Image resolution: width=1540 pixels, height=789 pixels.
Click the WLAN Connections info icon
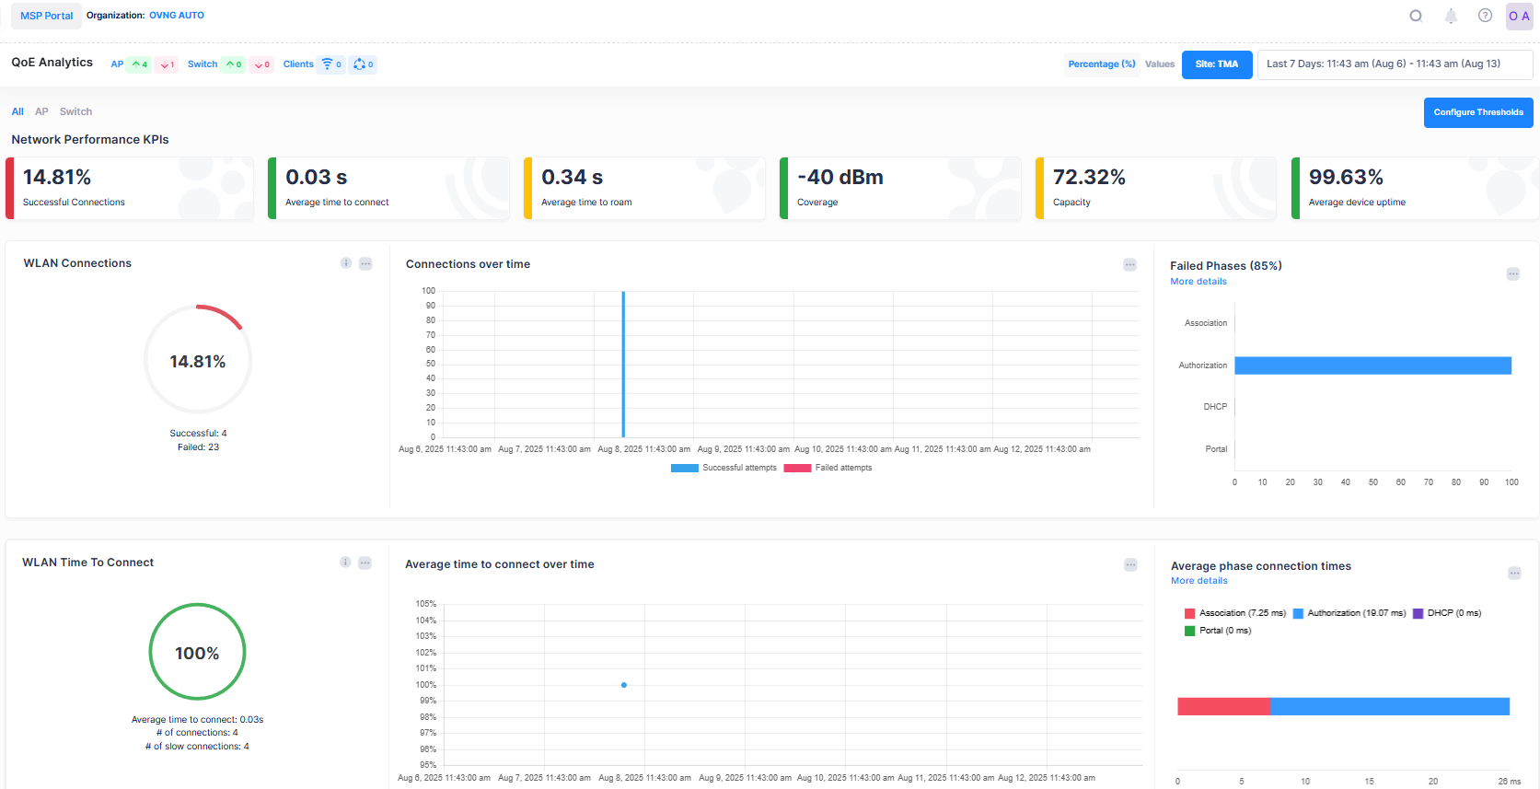pos(346,263)
